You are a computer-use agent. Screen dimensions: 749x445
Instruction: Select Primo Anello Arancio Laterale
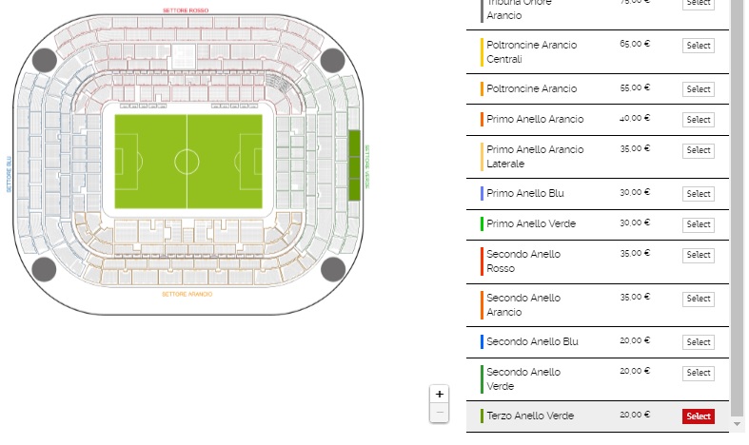(698, 150)
